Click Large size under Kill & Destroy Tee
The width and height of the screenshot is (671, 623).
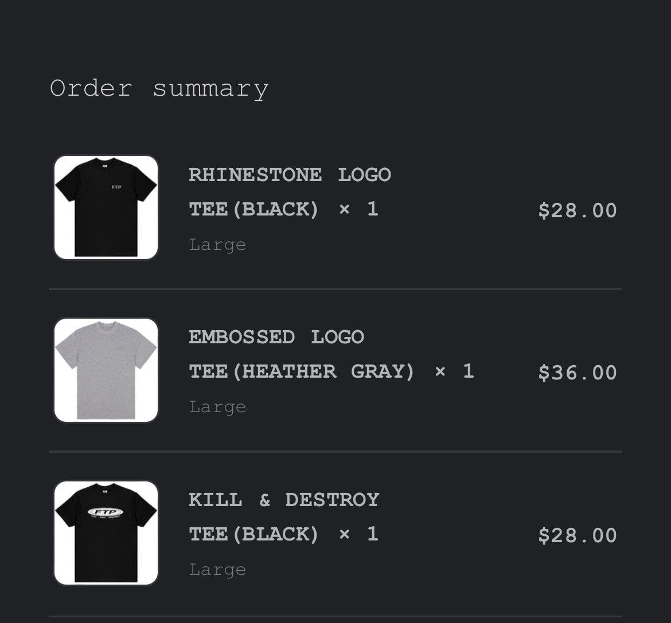(217, 570)
